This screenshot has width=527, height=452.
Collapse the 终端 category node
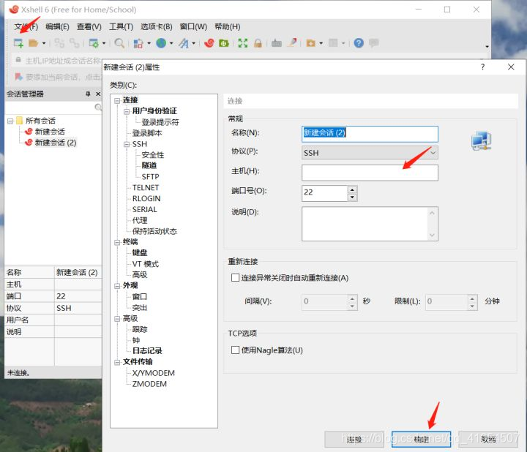click(x=117, y=242)
